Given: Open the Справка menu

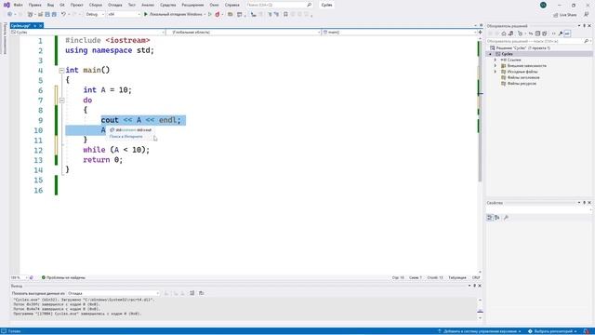Looking at the screenshot, I should pyautogui.click(x=231, y=5).
